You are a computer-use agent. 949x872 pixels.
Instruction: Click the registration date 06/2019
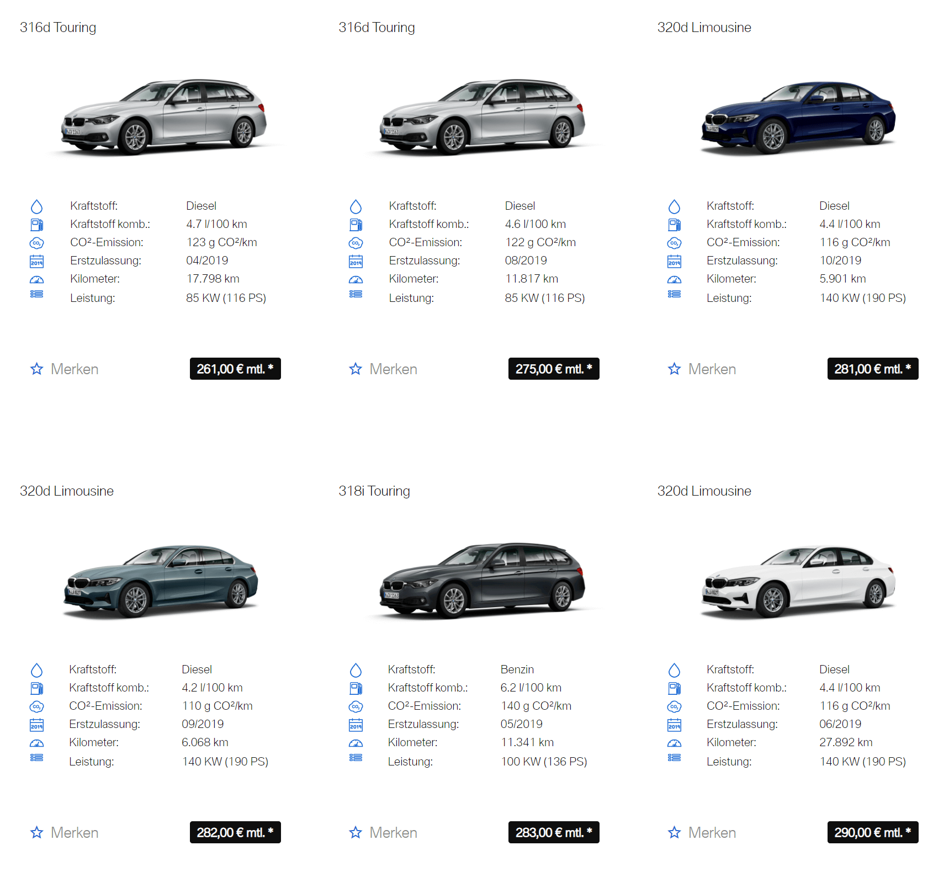[x=840, y=724]
